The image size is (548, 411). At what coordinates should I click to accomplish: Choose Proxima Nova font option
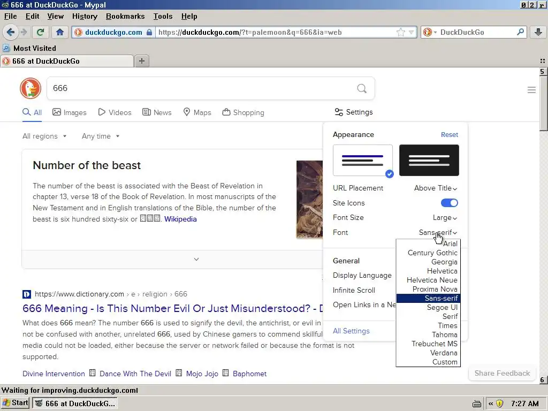(x=428, y=289)
